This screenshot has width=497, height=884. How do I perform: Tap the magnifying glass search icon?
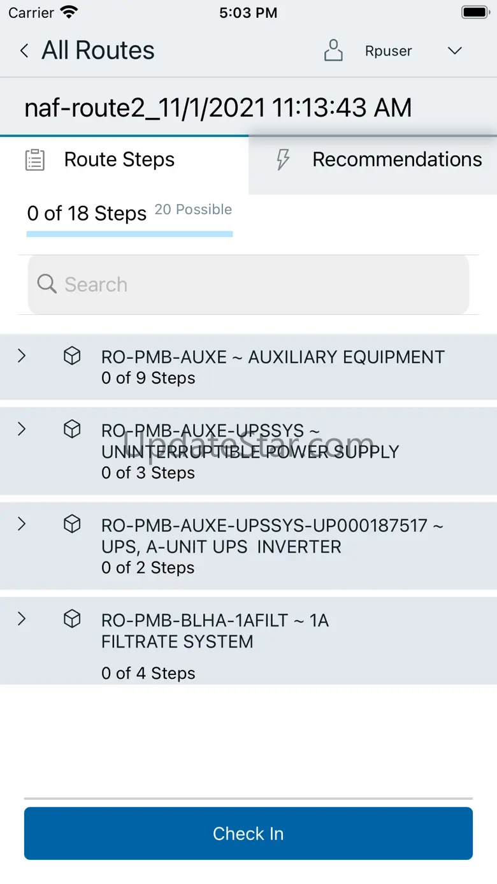click(x=47, y=284)
